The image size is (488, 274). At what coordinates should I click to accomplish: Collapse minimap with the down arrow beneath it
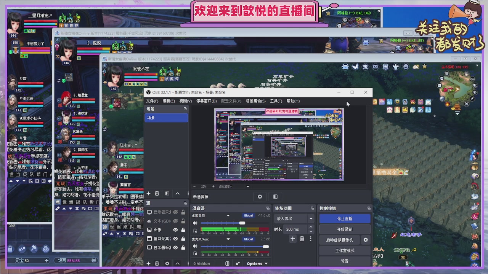pos(457,113)
